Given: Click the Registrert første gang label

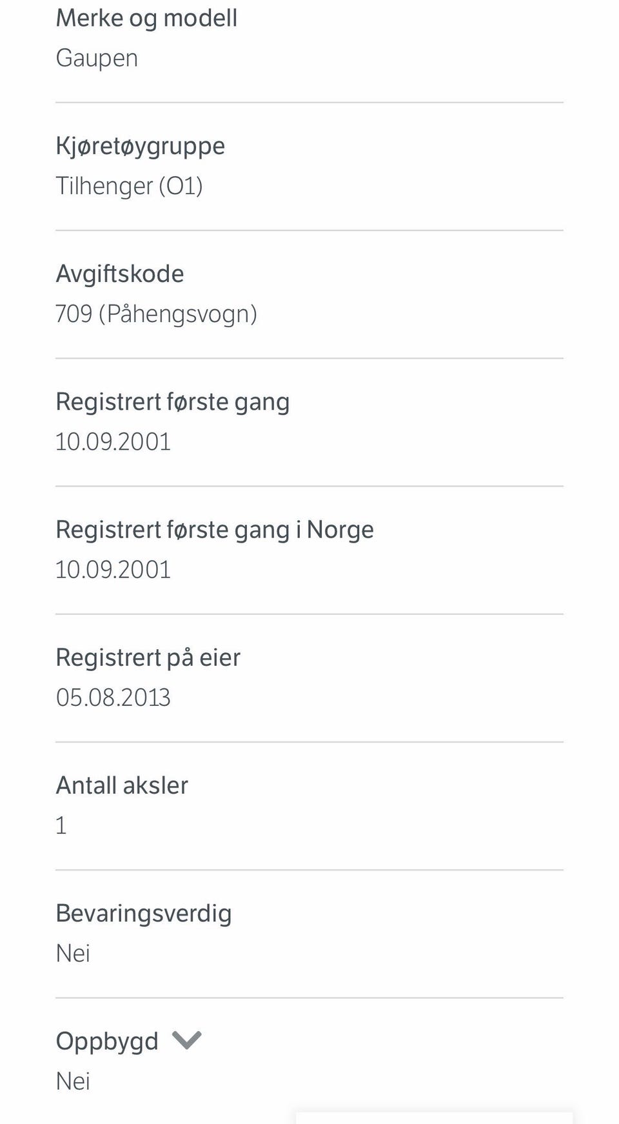Looking at the screenshot, I should (172, 402).
